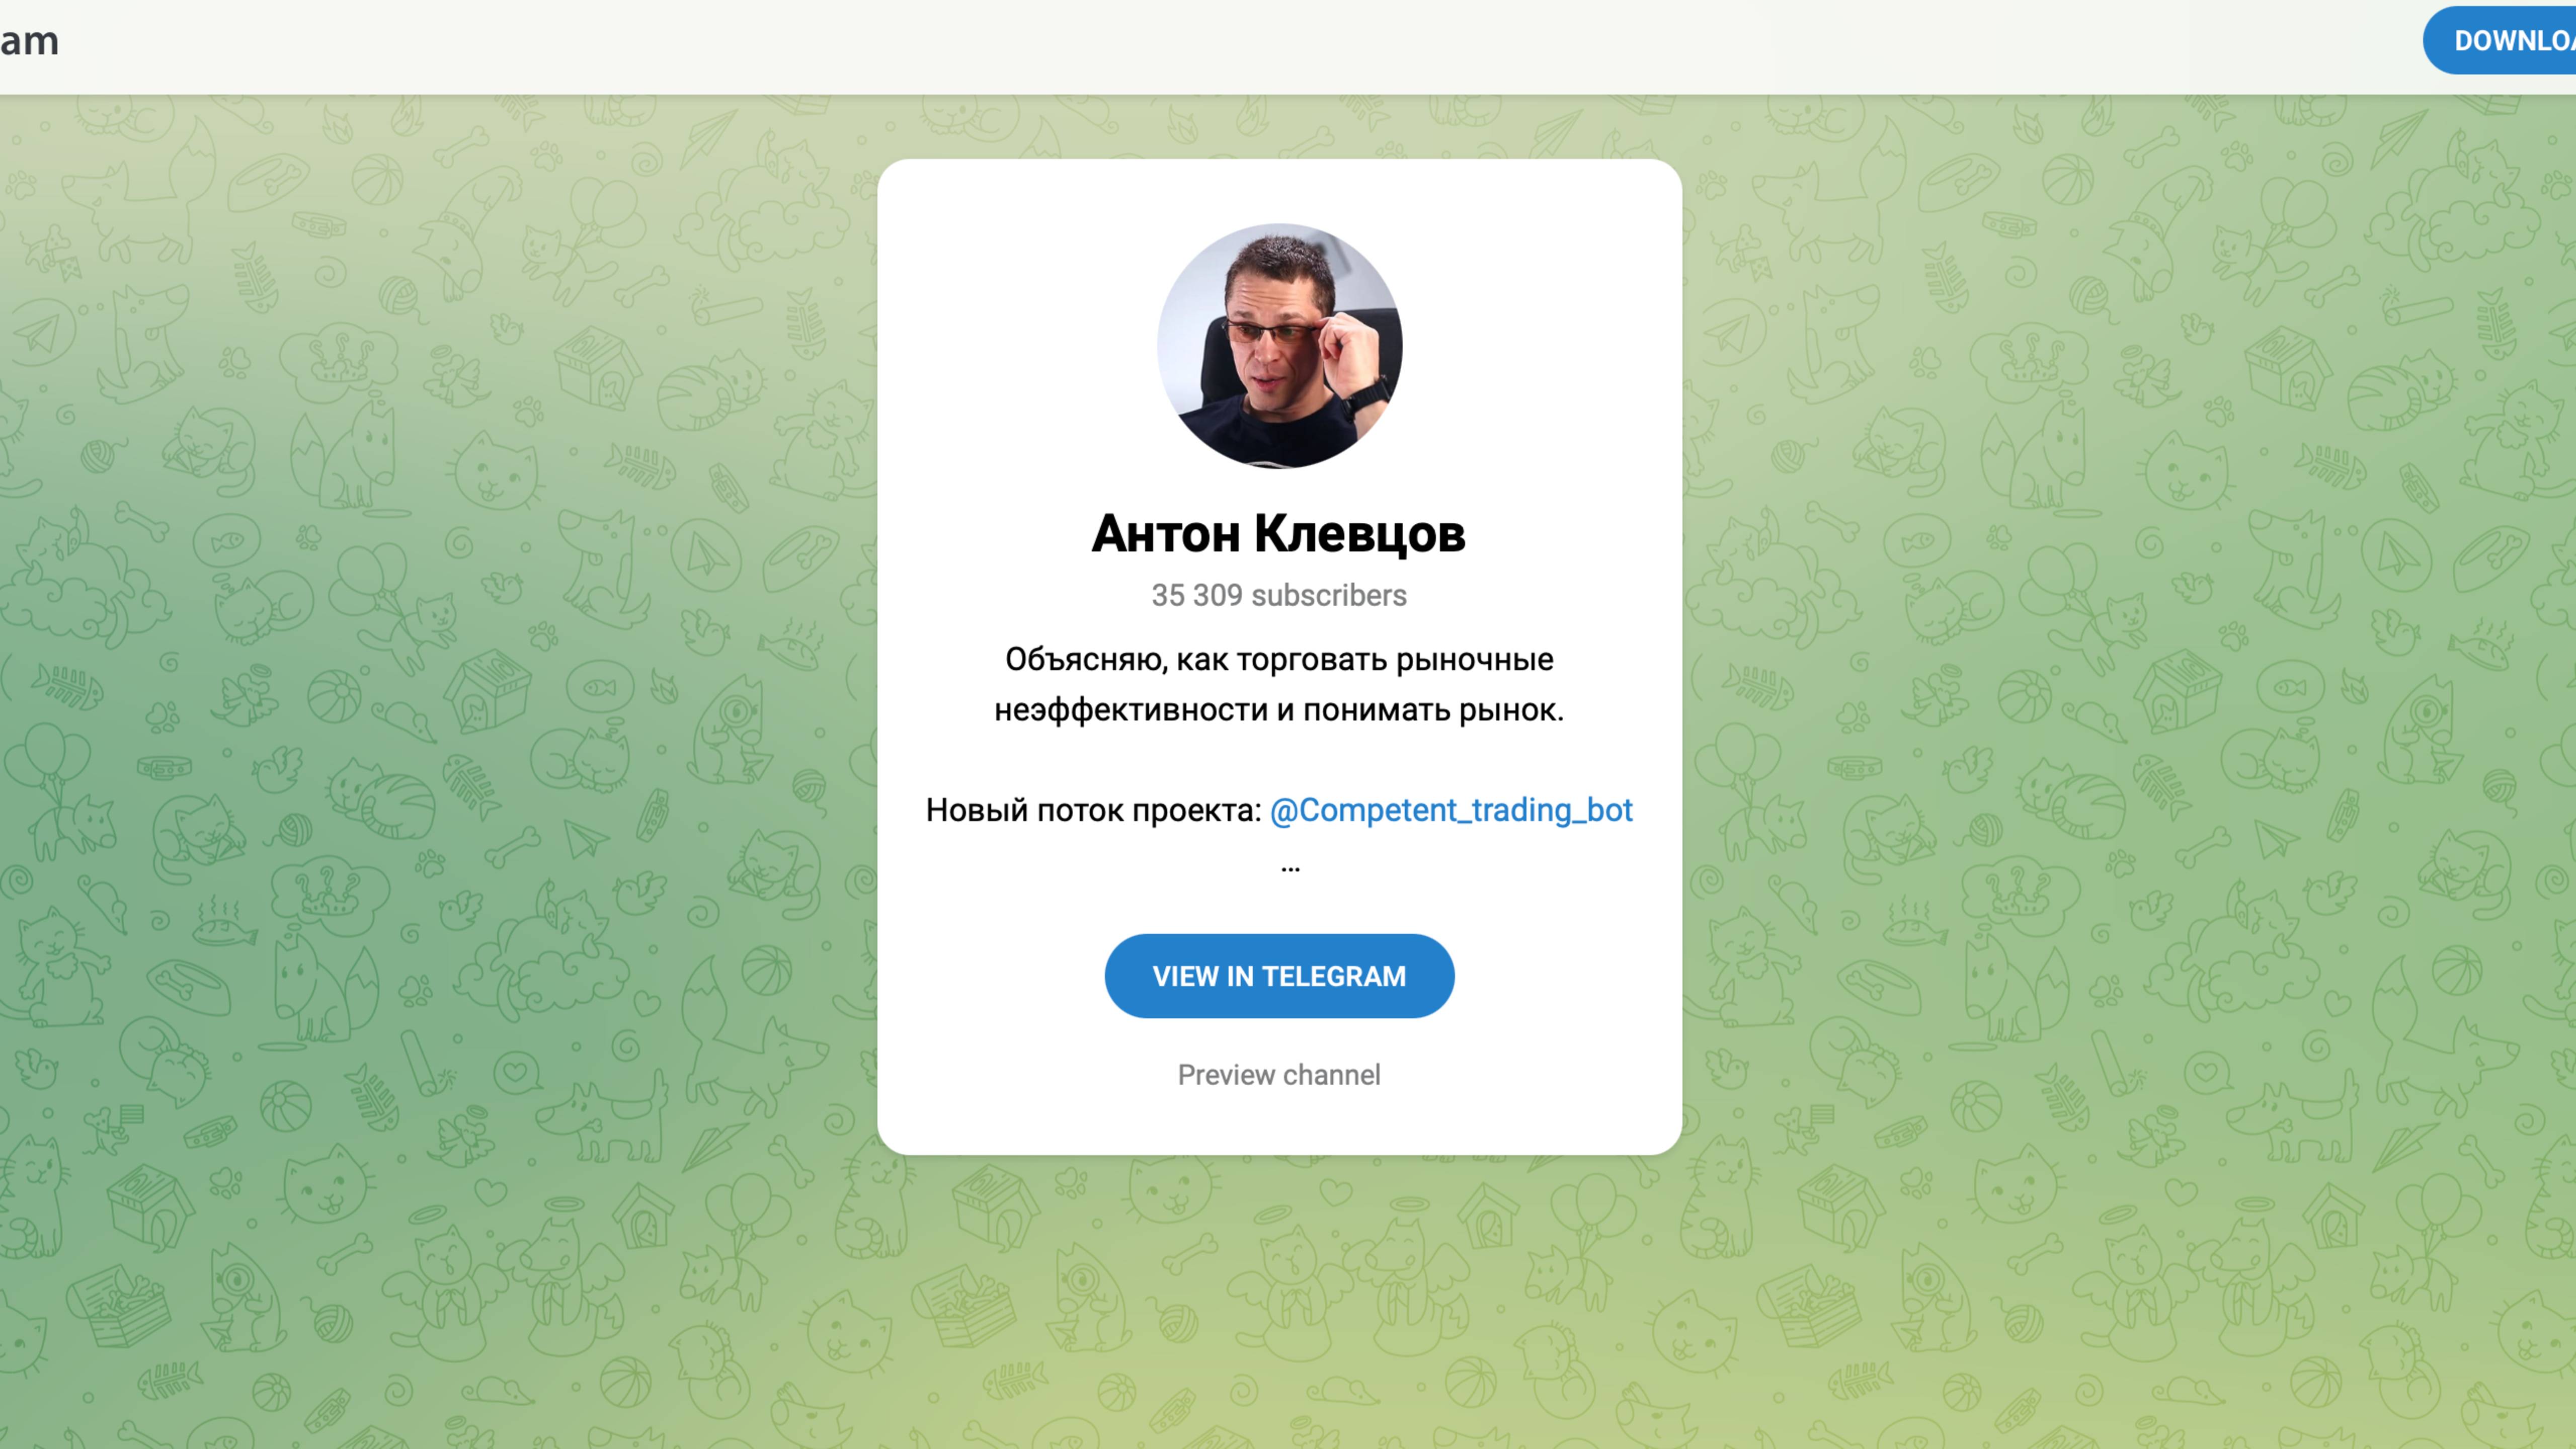Open the @Competent_trading_bot link
The image size is (2576, 1449).
point(1451,810)
